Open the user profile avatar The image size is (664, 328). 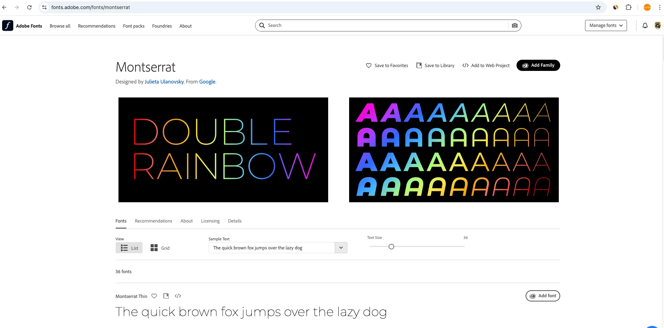coord(657,25)
